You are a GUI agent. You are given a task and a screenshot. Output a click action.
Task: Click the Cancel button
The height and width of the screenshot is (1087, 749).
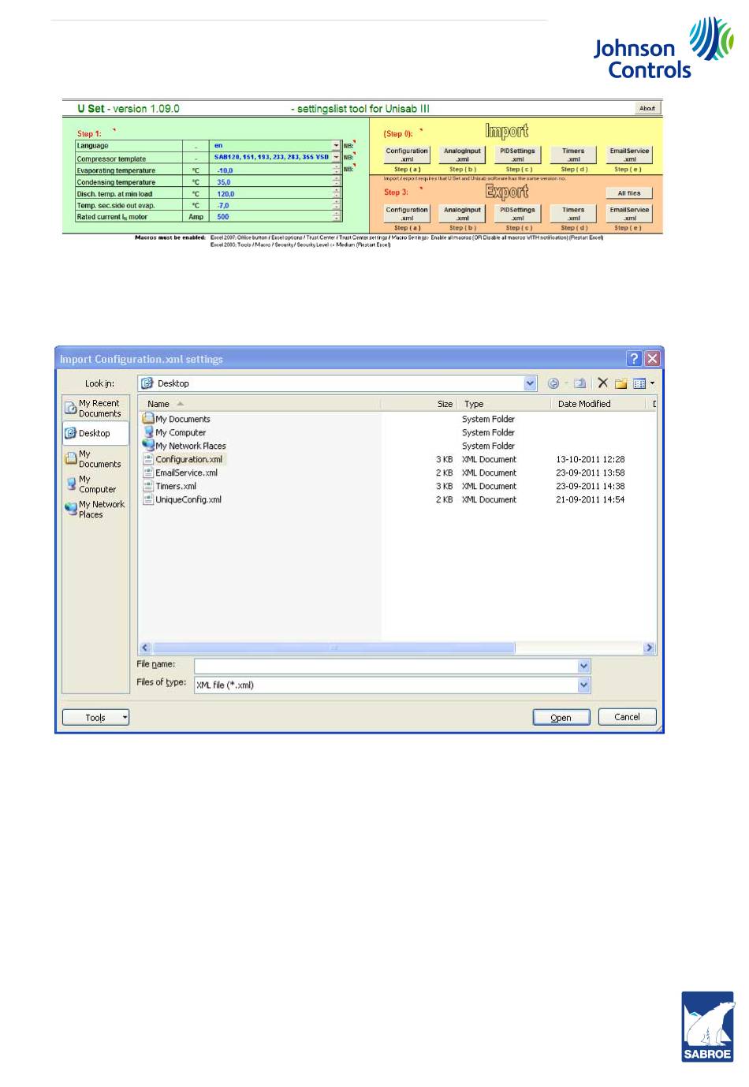click(627, 717)
